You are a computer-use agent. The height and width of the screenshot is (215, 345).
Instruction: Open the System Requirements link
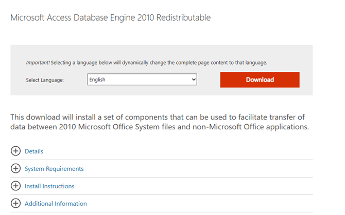[x=54, y=169]
